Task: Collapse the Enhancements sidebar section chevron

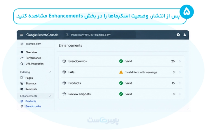Action: click(x=50, y=96)
